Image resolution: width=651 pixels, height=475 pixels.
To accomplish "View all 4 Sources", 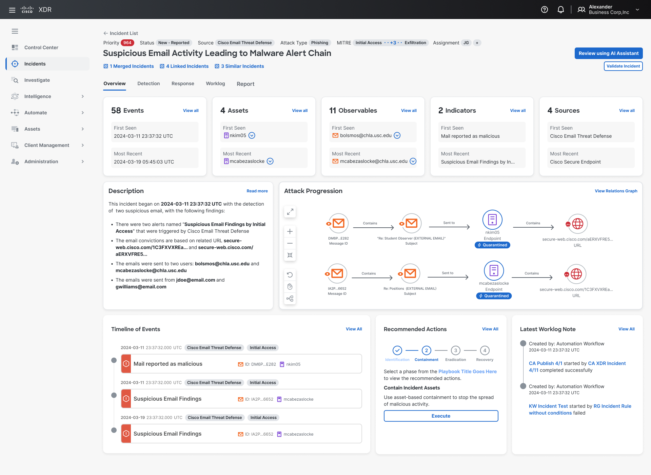I will click(627, 111).
